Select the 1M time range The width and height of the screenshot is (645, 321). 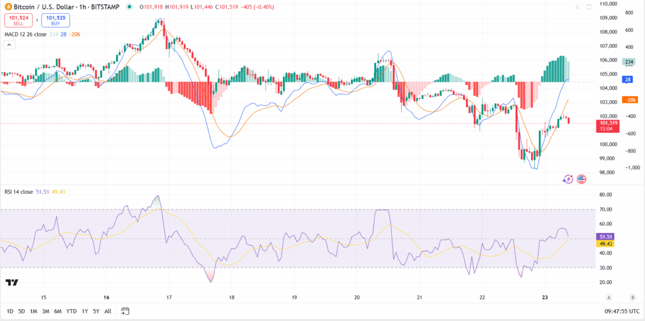[34, 311]
